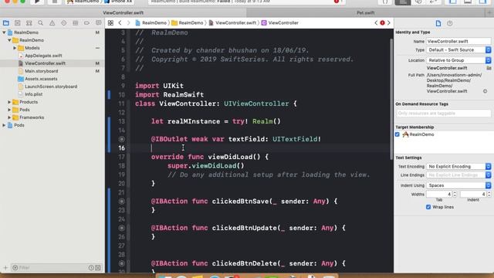Screen dimensions: 494x278
Task: Open the Debug navigator
Action: [76, 23]
